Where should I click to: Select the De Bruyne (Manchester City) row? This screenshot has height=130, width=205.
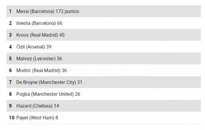(x=104, y=82)
